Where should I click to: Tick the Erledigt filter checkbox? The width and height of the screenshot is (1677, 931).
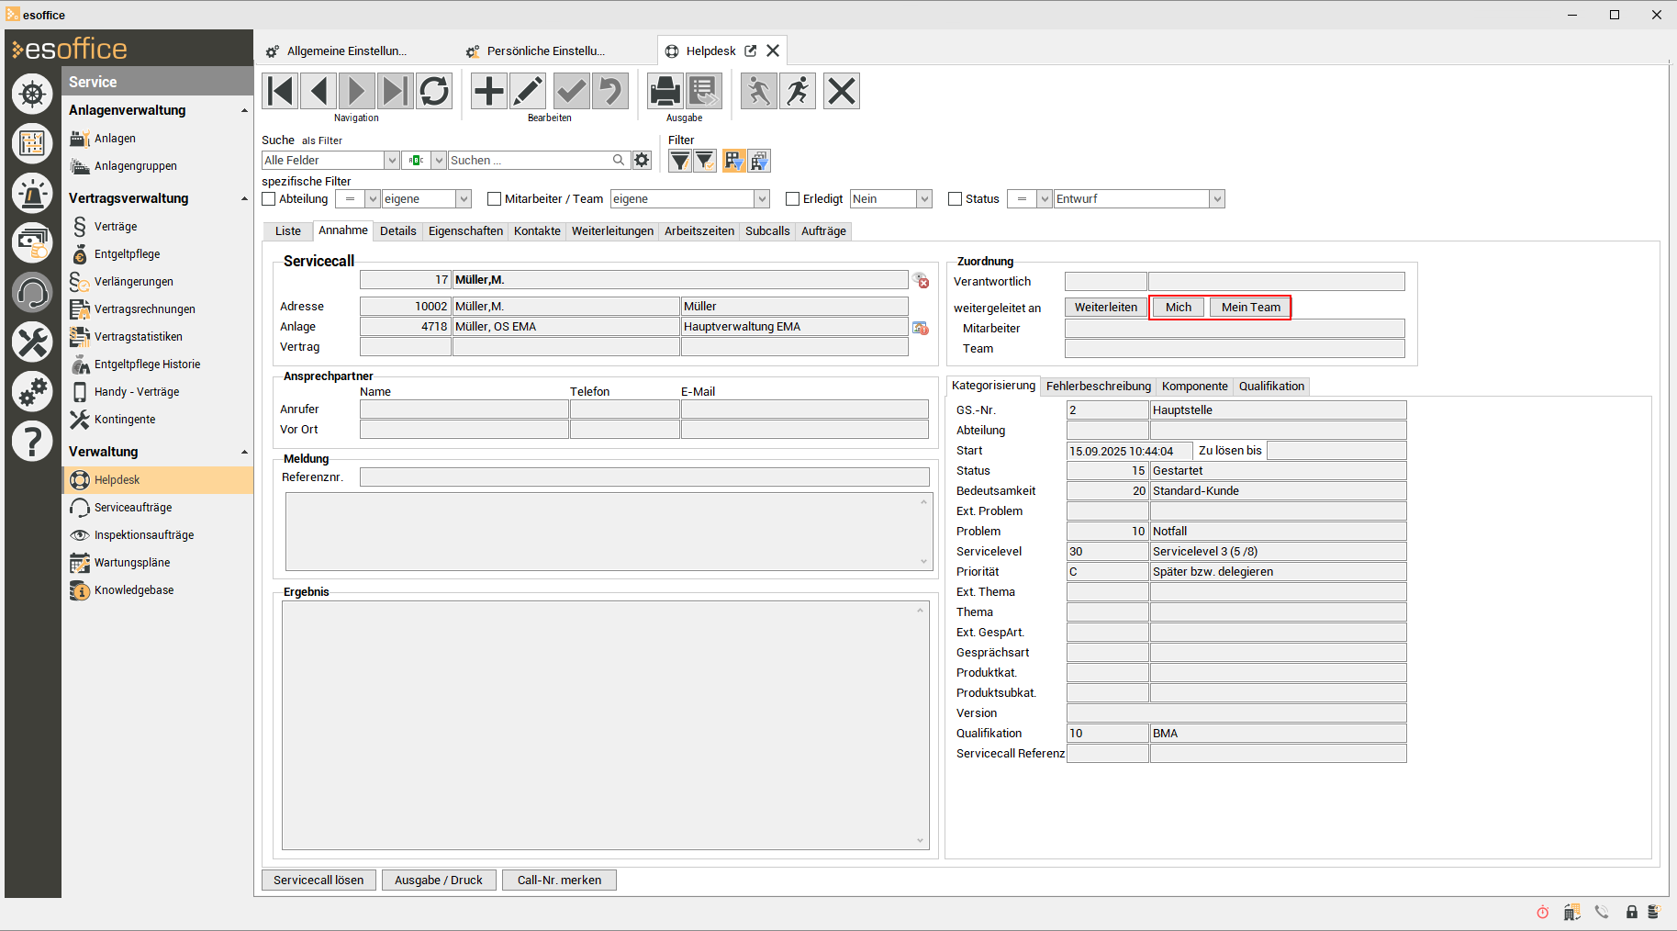pyautogui.click(x=793, y=199)
